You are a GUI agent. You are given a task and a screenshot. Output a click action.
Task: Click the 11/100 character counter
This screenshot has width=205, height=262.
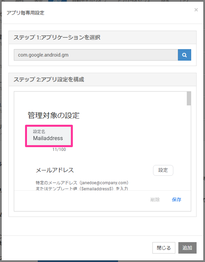point(59,149)
